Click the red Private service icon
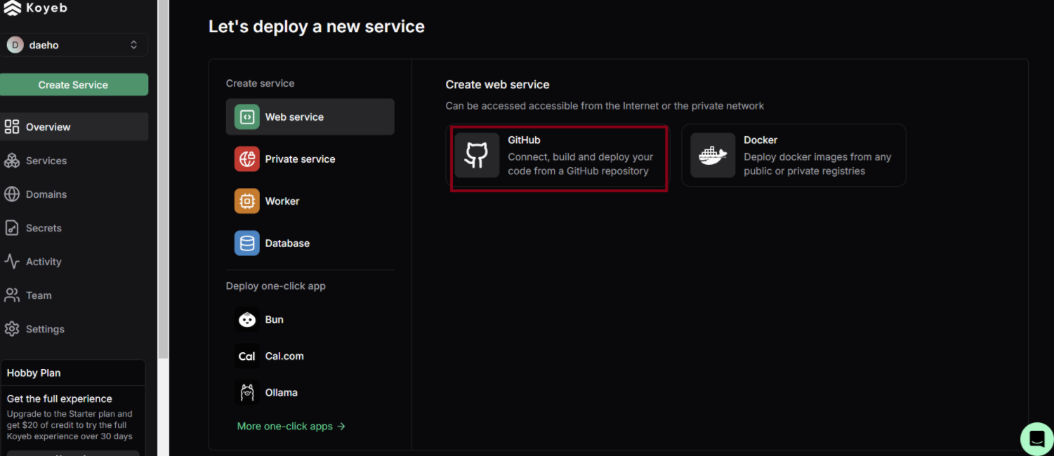Image resolution: width=1054 pixels, height=456 pixels. [x=247, y=159]
